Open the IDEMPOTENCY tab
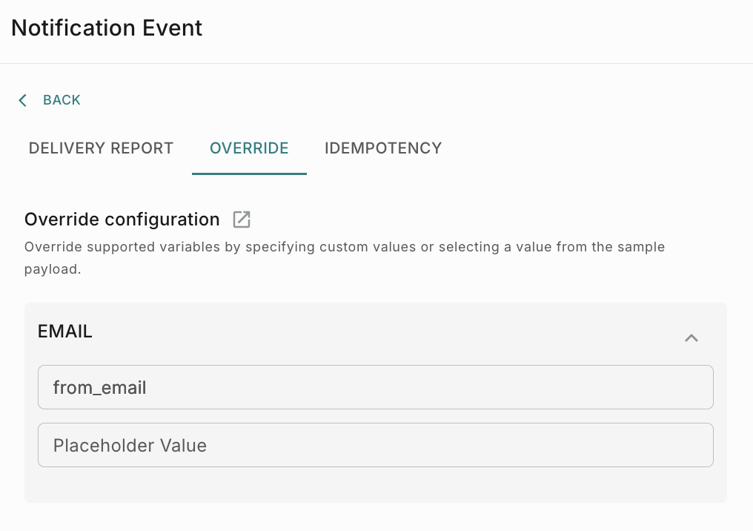This screenshot has height=531, width=753. coord(382,148)
